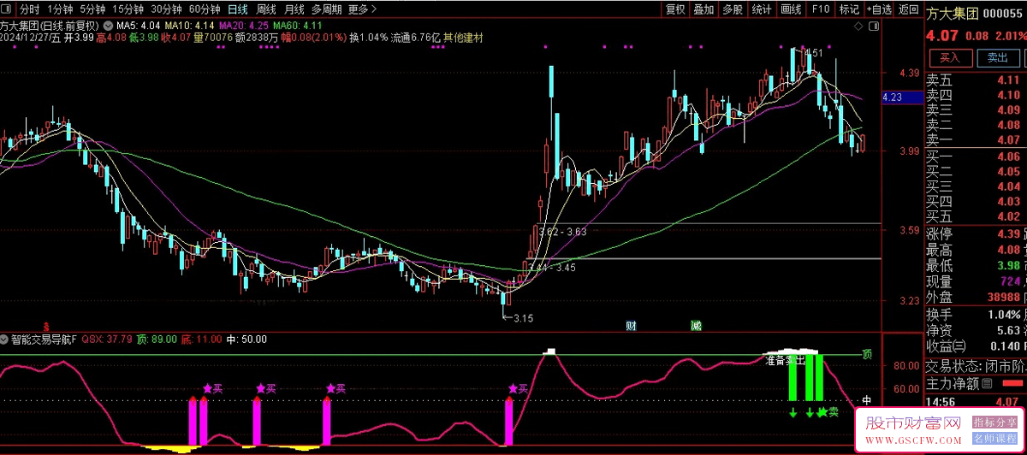
Task: Click the 换手 turnover value 1.04%
Action: click(1003, 315)
